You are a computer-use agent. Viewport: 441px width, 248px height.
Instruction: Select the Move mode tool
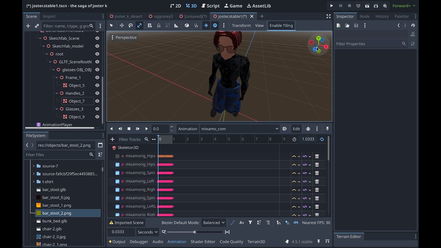122,25
